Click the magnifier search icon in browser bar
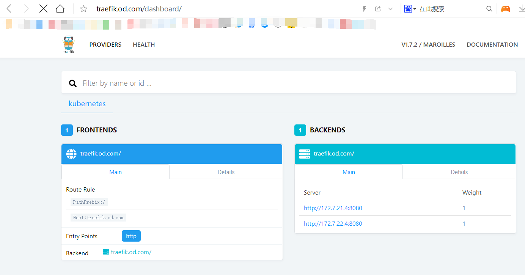 [x=489, y=9]
